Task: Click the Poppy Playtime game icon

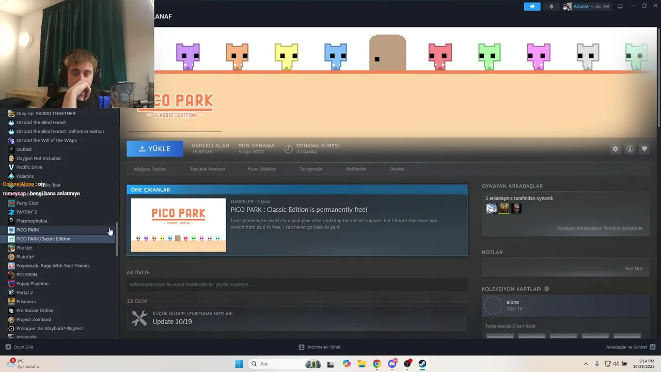Action: pyautogui.click(x=11, y=284)
